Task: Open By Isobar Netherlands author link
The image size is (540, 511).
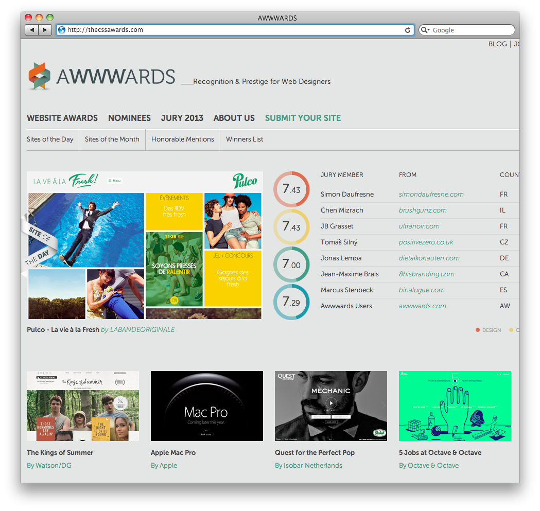Action: [308, 465]
